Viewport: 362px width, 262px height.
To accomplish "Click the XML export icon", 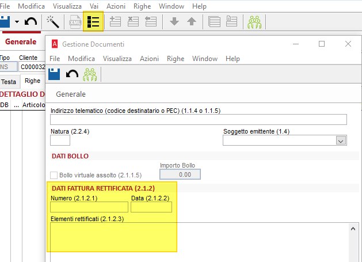I will (75, 22).
